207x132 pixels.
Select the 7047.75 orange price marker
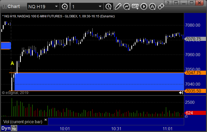[195, 73]
